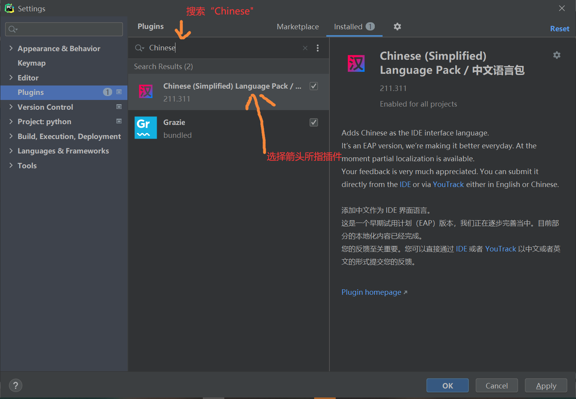The width and height of the screenshot is (576, 399).
Task: Open Appearance & Behavior settings
Action: pyautogui.click(x=59, y=48)
